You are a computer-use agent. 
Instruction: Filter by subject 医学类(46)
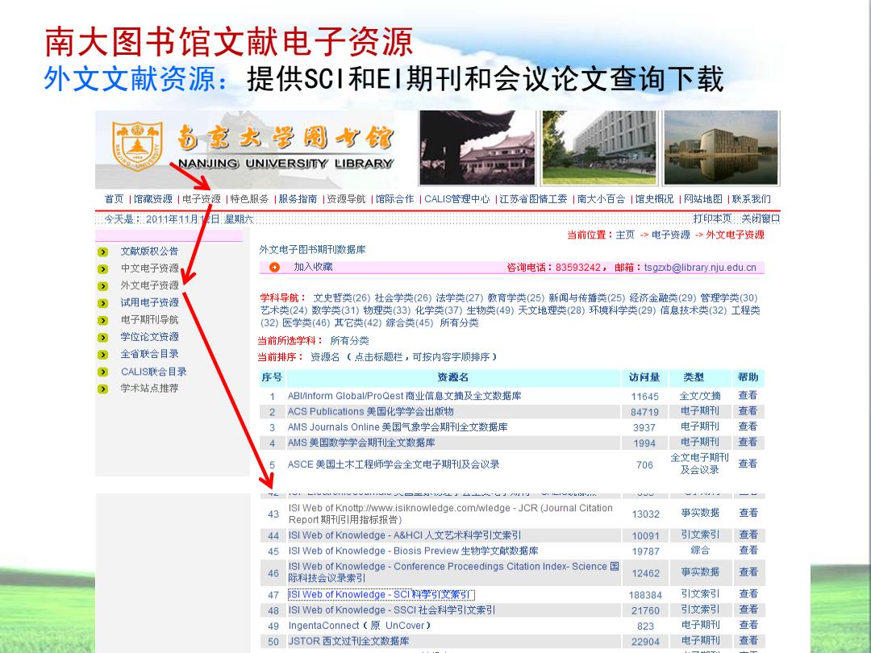coord(306,323)
